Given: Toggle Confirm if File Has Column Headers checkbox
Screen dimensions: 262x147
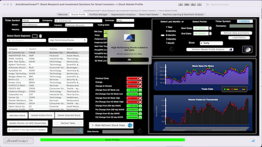Looking at the screenshot, I should click(x=9, y=130).
